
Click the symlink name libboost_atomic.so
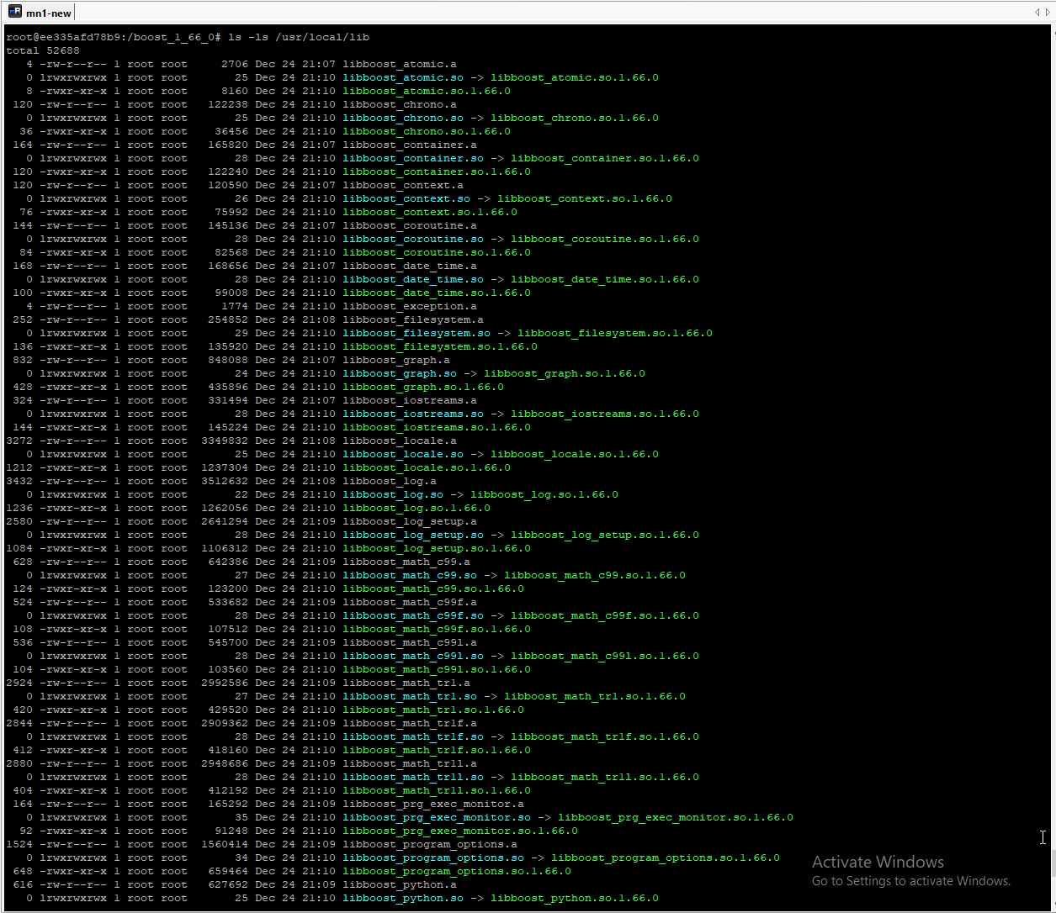(403, 77)
